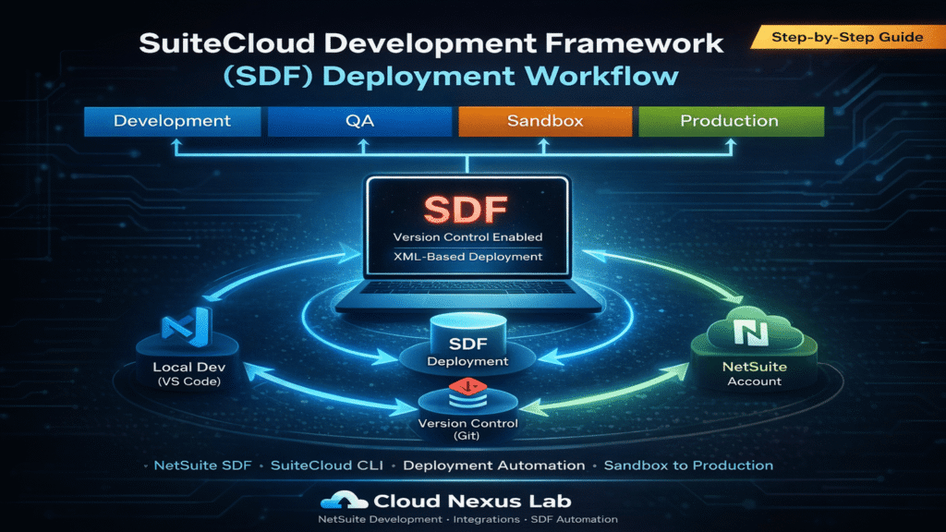946x532 pixels.
Task: Click the Version Control (Git) label
Action: tap(467, 429)
